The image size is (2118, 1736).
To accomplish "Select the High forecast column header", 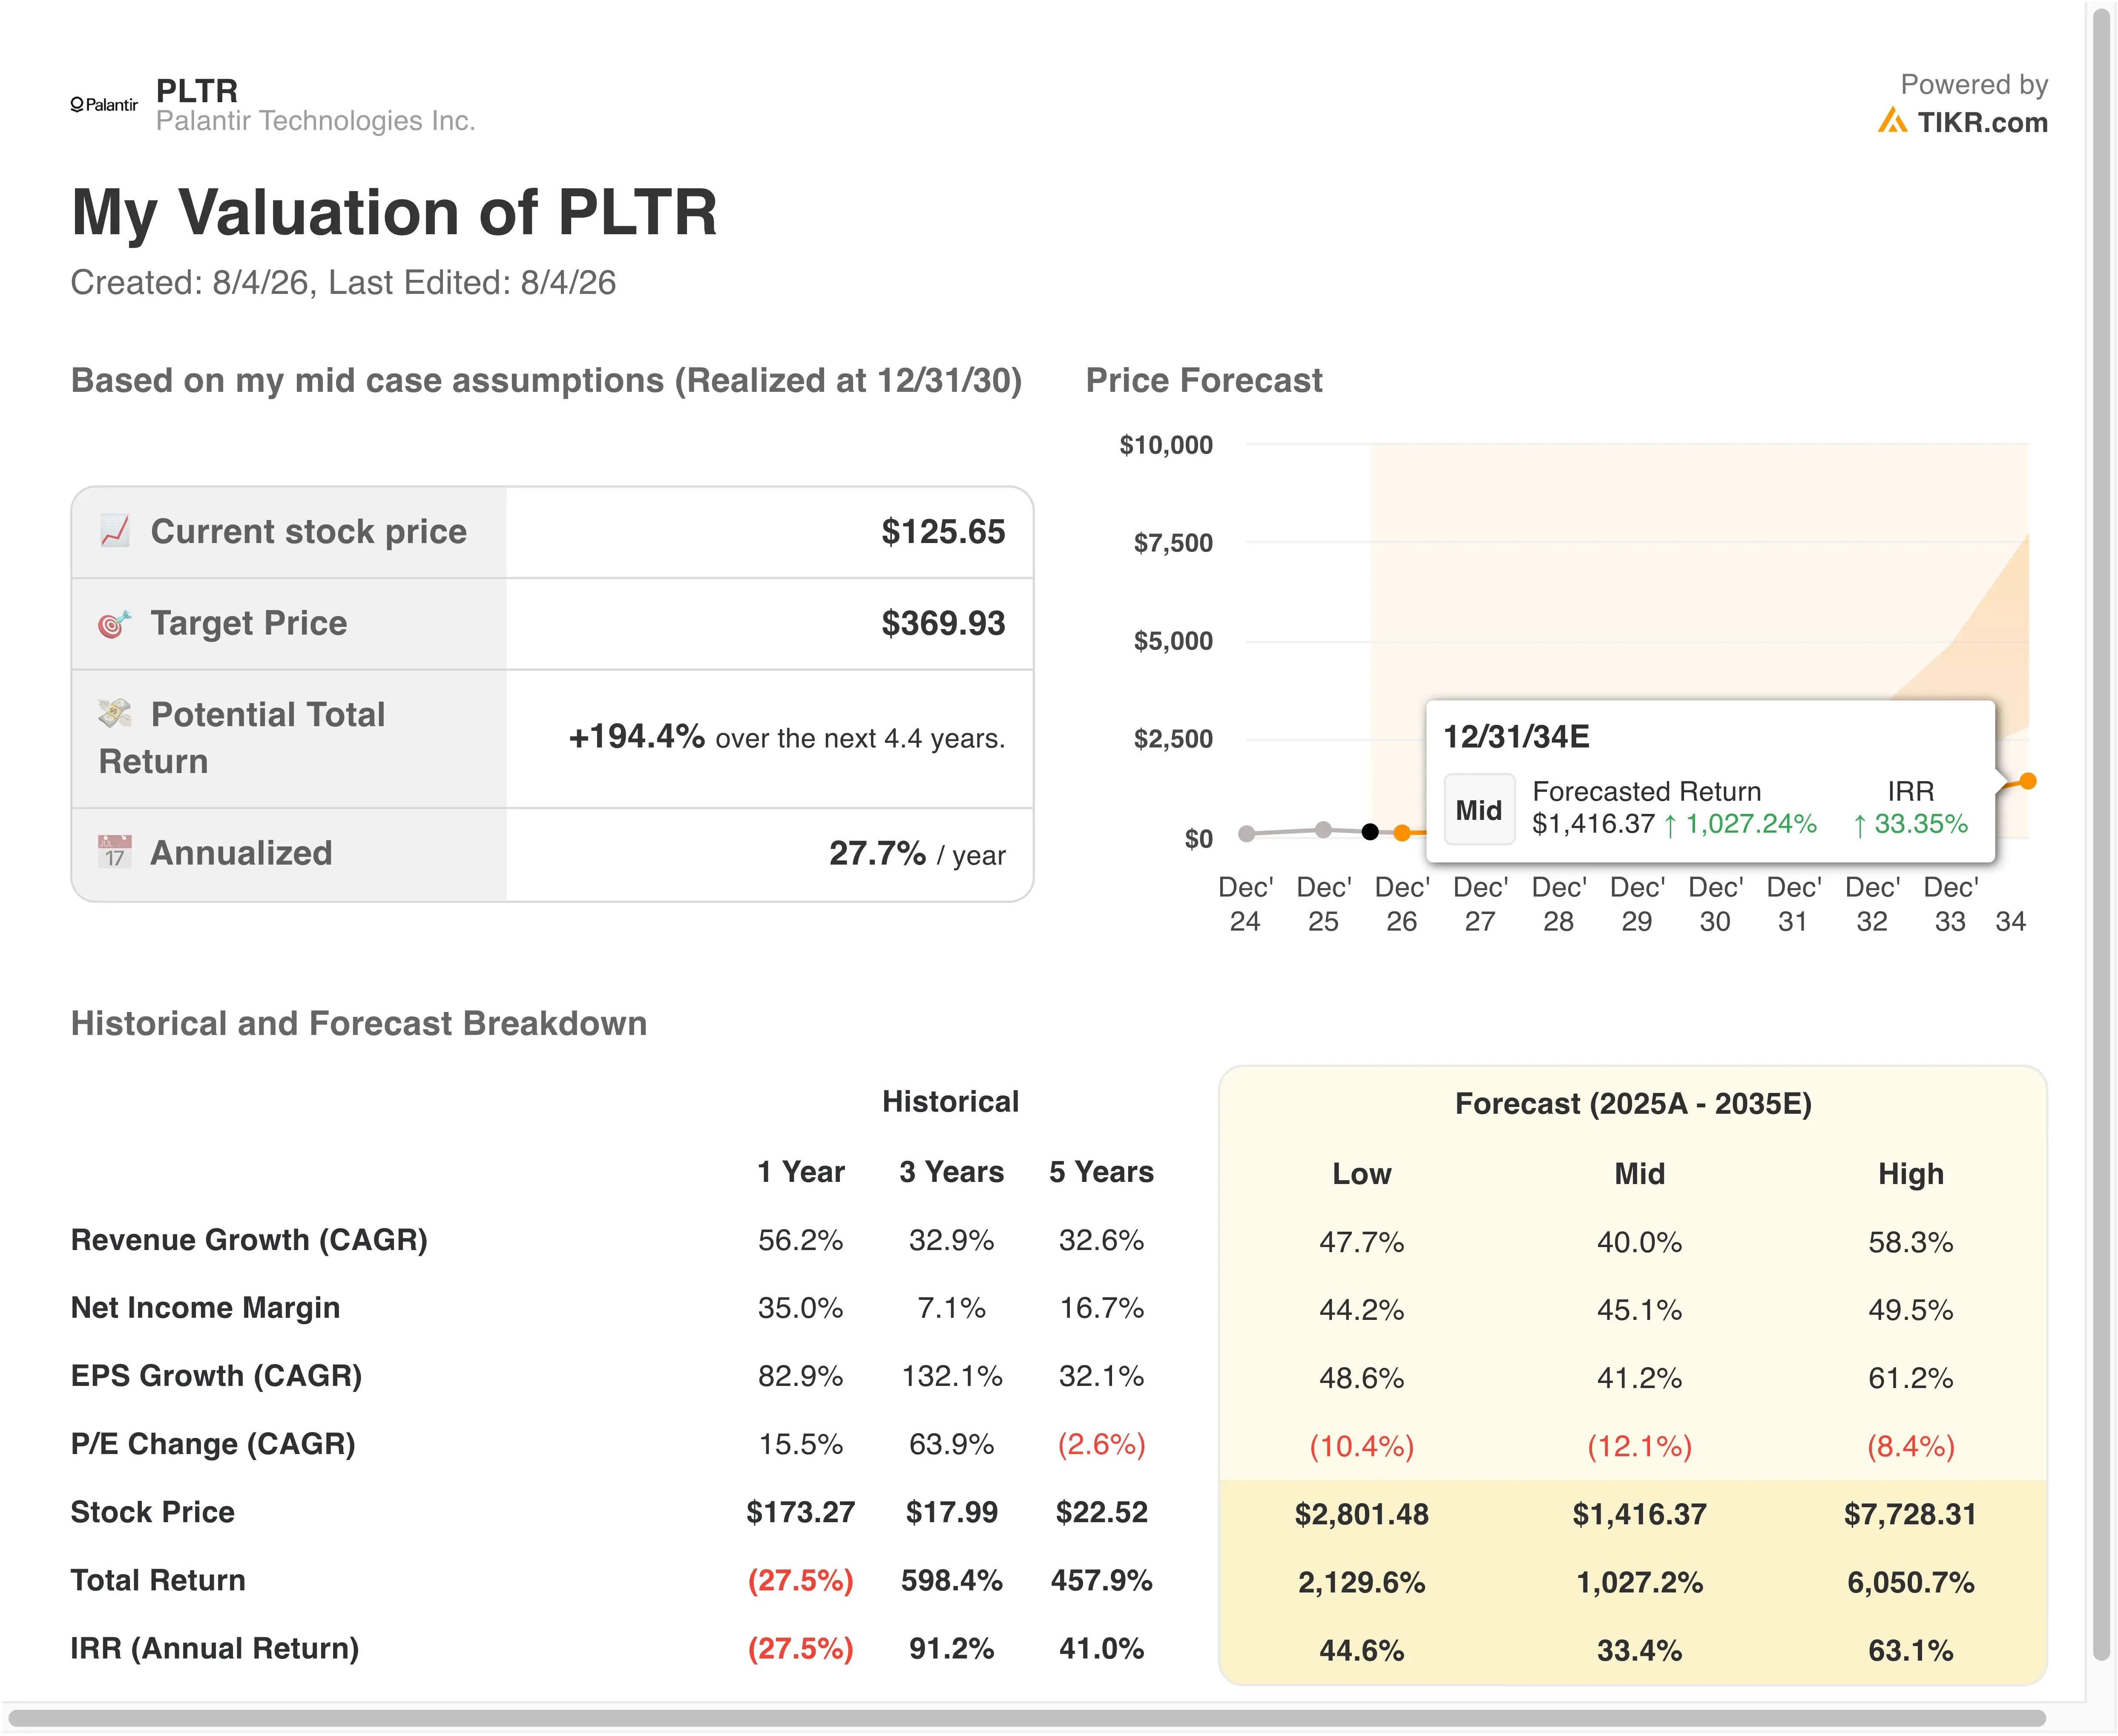I will point(1910,1173).
